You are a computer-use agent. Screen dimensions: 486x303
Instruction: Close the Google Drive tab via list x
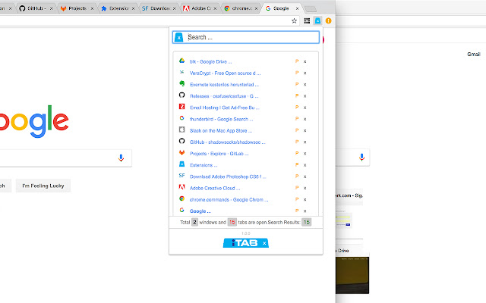coord(305,61)
